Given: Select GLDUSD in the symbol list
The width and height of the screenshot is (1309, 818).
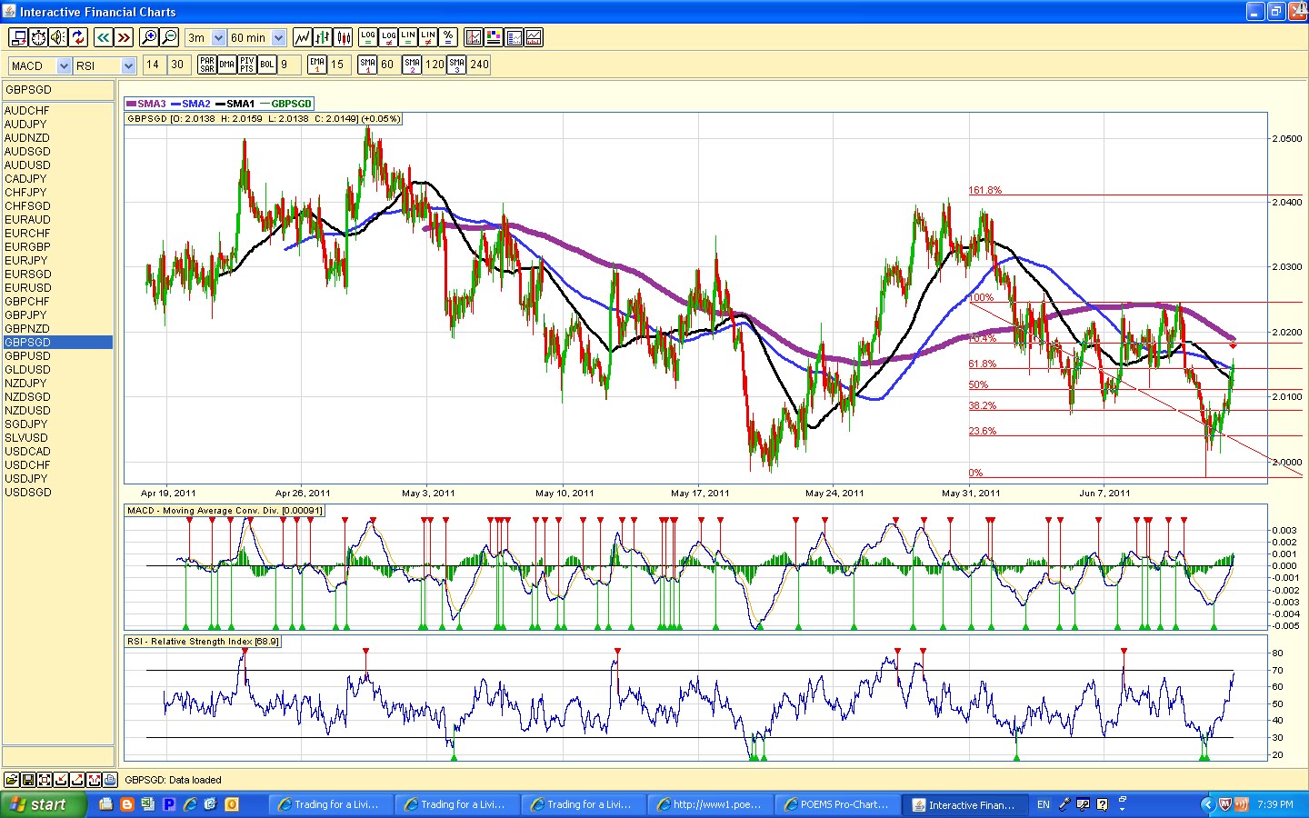Looking at the screenshot, I should [x=58, y=370].
